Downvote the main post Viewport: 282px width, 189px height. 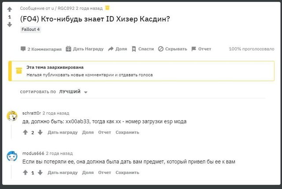pyautogui.click(x=10, y=25)
